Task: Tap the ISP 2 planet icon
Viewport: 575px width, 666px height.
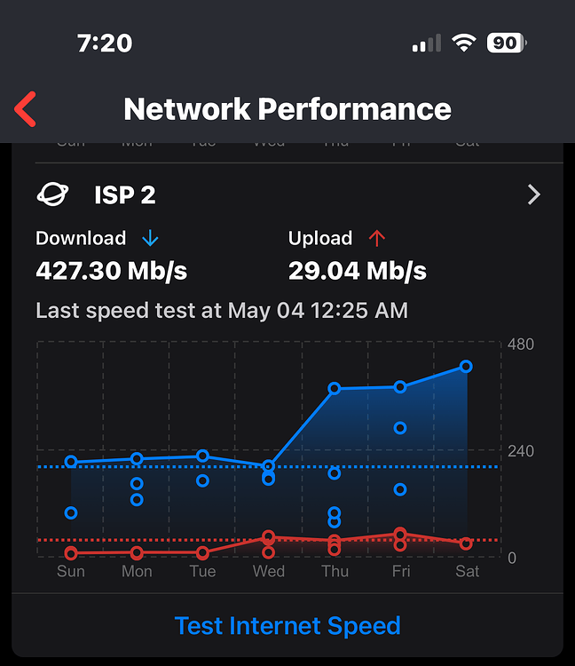Action: 53,194
